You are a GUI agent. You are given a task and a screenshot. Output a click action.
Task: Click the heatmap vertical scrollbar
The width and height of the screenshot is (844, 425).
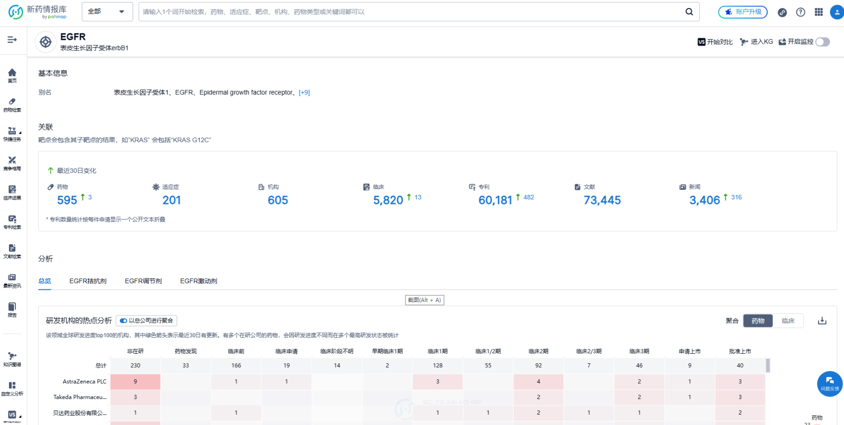click(x=768, y=366)
